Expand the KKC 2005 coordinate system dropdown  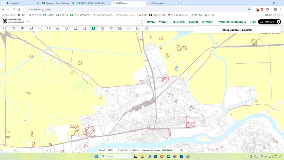click(175, 150)
